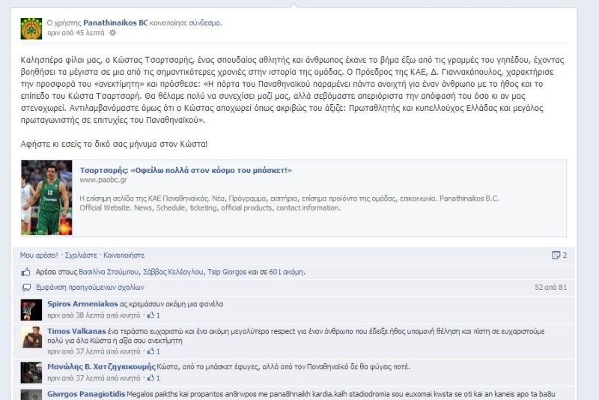Open the post privacy gear icon
The image size is (599, 400).
click(x=113, y=33)
